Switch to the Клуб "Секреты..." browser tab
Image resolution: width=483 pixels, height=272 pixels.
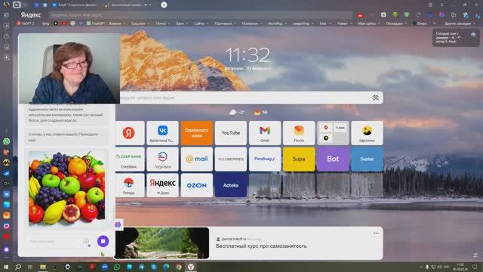pyautogui.click(x=75, y=5)
